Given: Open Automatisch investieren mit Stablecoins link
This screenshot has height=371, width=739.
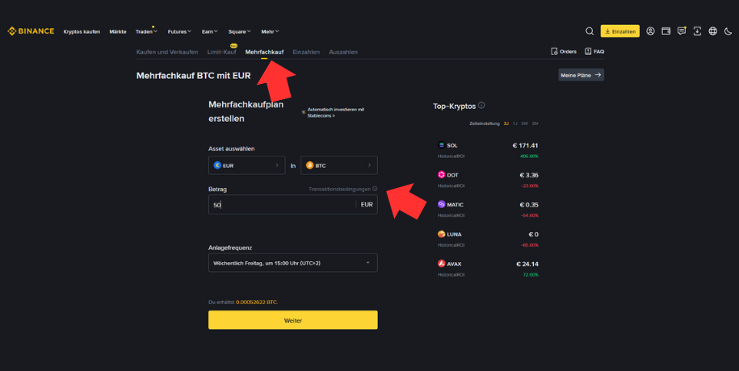Looking at the screenshot, I should [335, 113].
